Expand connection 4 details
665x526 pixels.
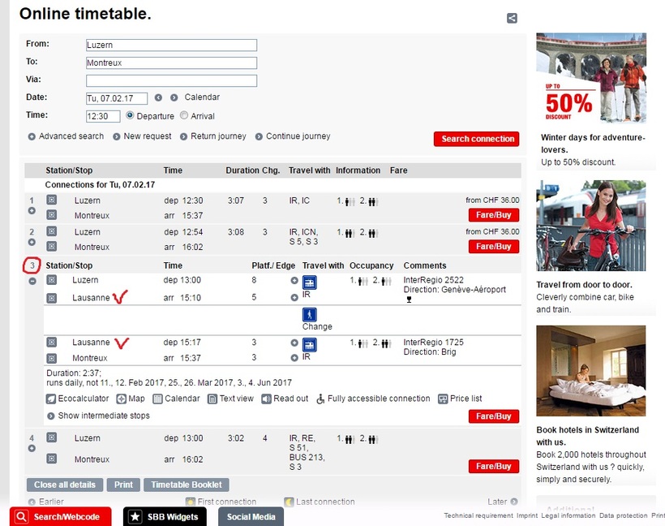[x=32, y=448]
